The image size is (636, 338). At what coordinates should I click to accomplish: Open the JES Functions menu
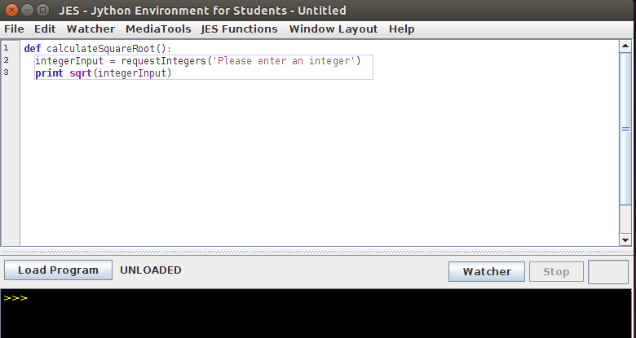pyautogui.click(x=239, y=29)
